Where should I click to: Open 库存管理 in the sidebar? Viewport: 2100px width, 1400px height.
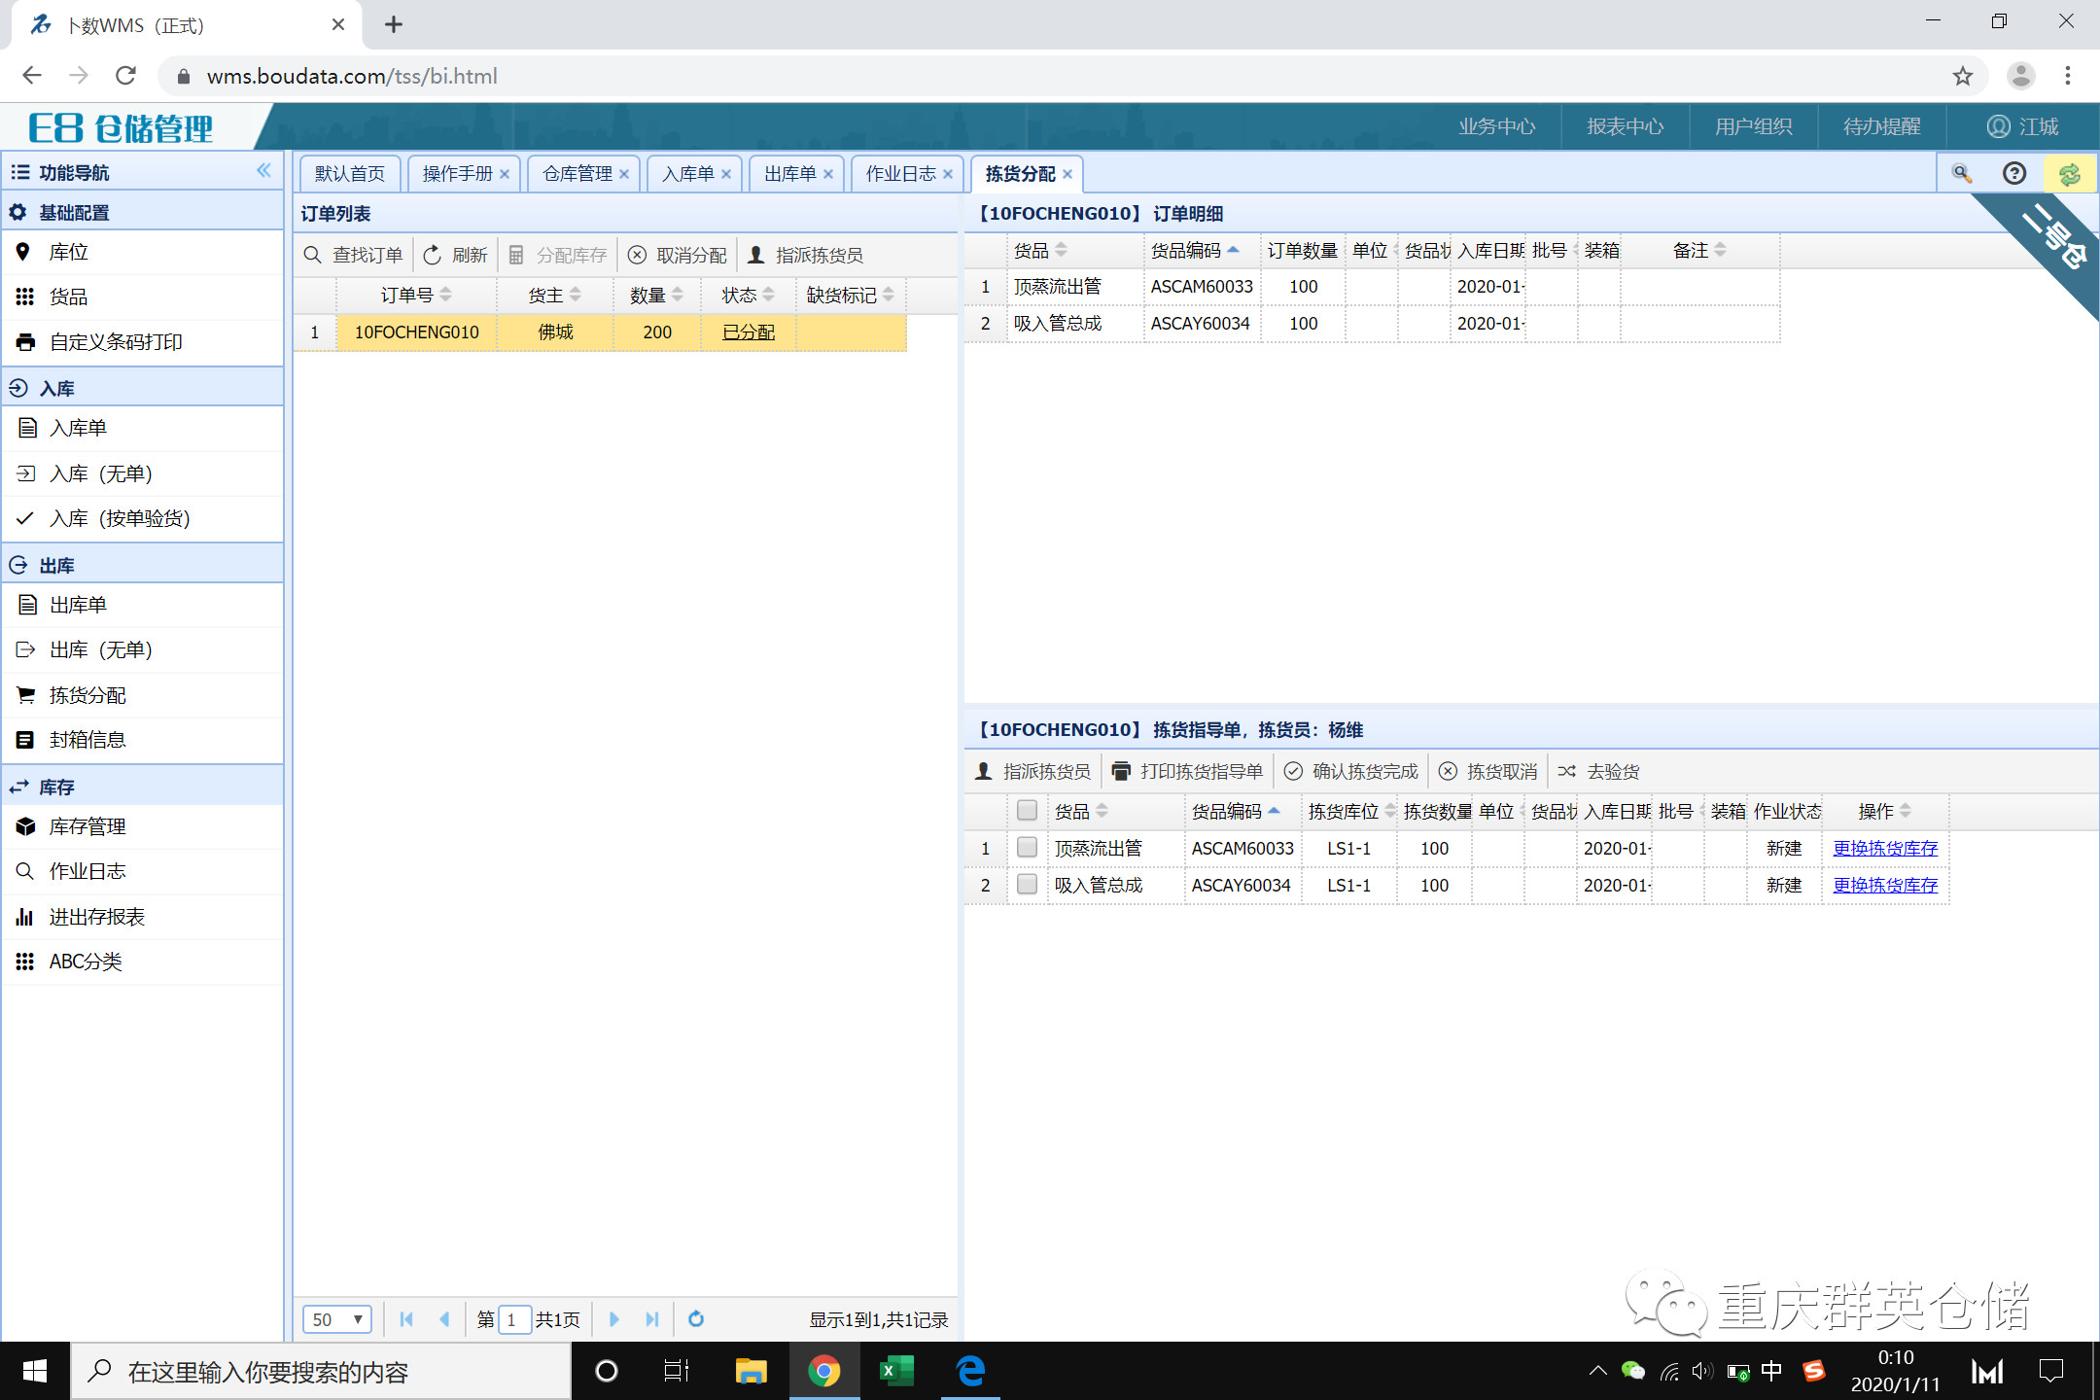point(143,826)
